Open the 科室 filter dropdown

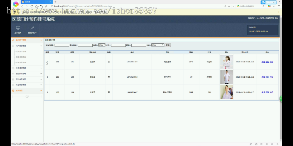158,45
